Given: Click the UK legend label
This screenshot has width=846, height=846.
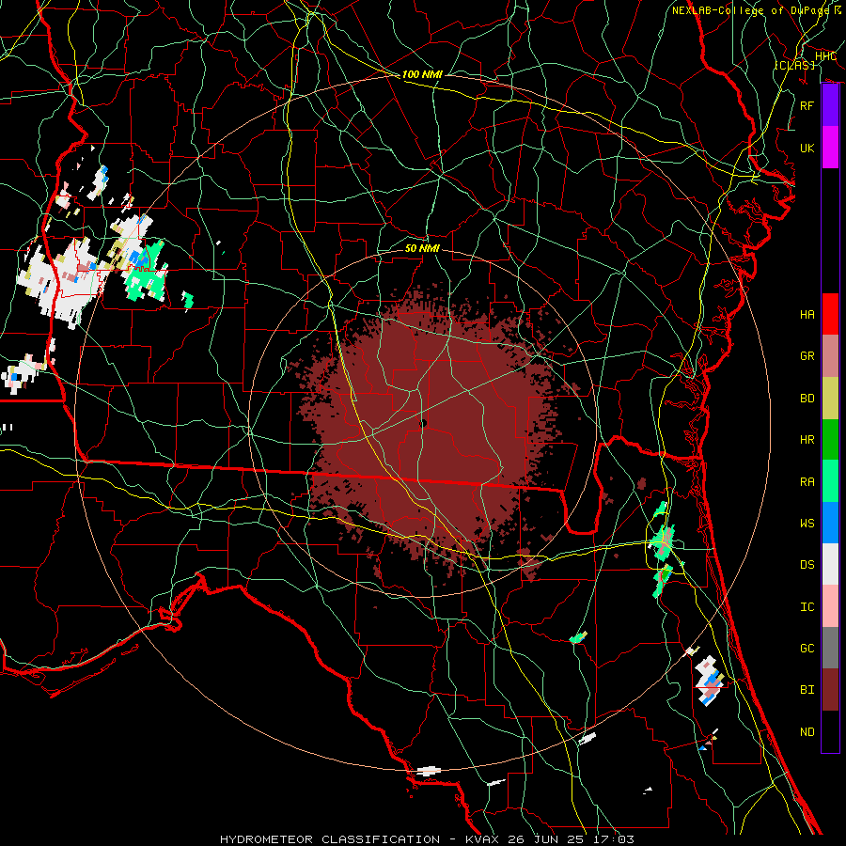Looking at the screenshot, I should (807, 148).
